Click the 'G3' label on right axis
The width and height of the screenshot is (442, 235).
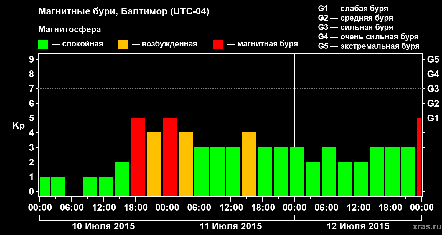(x=433, y=89)
